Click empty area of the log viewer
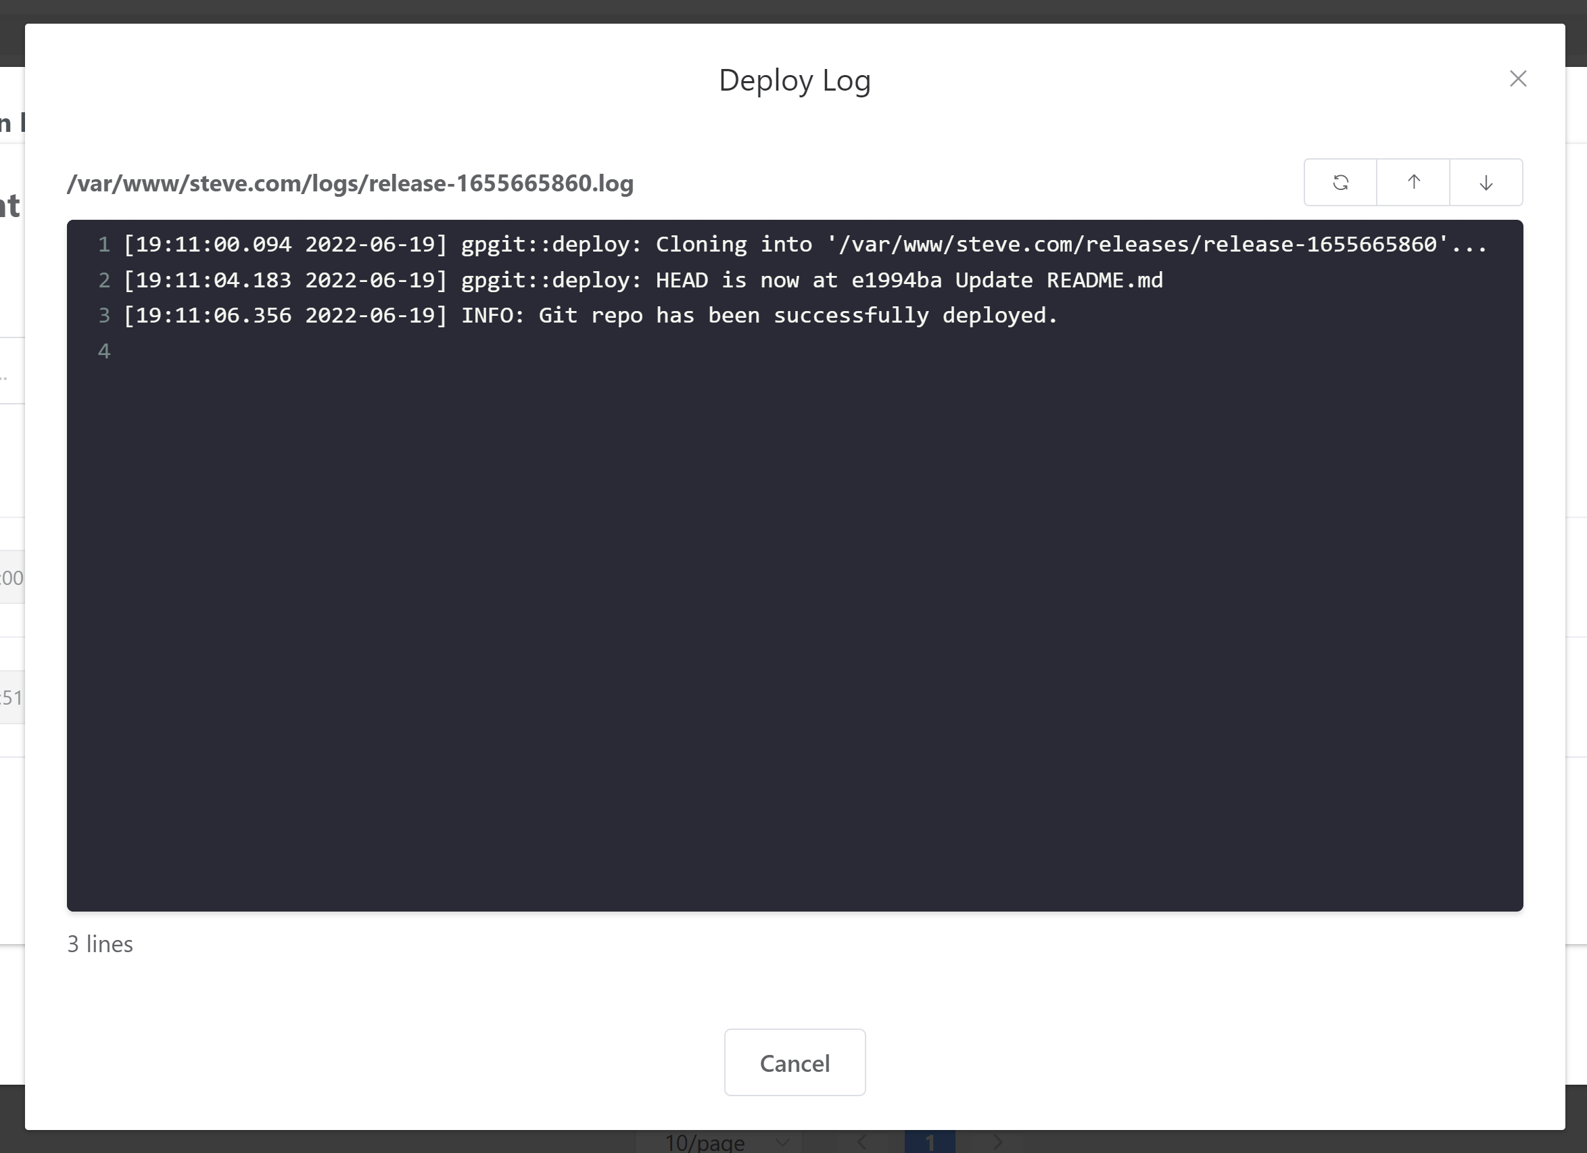 pos(795,630)
